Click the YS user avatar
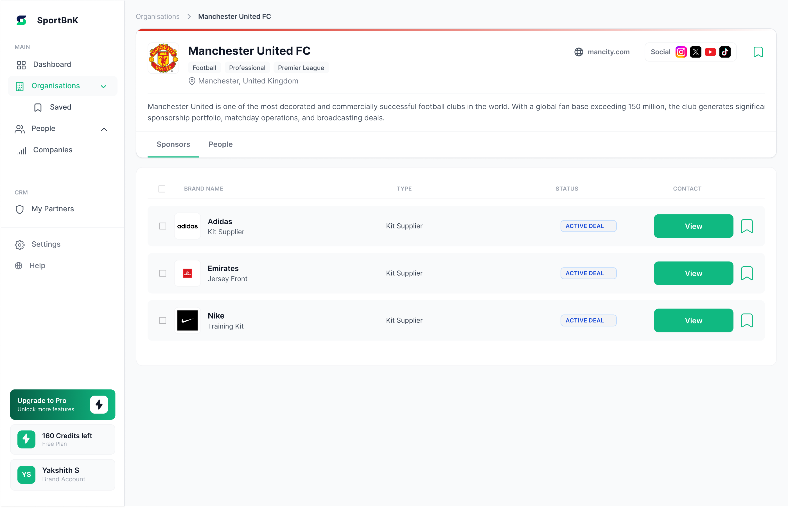The width and height of the screenshot is (788, 508). (26, 475)
